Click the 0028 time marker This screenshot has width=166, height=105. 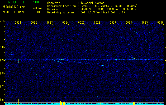click(x=129, y=23)
